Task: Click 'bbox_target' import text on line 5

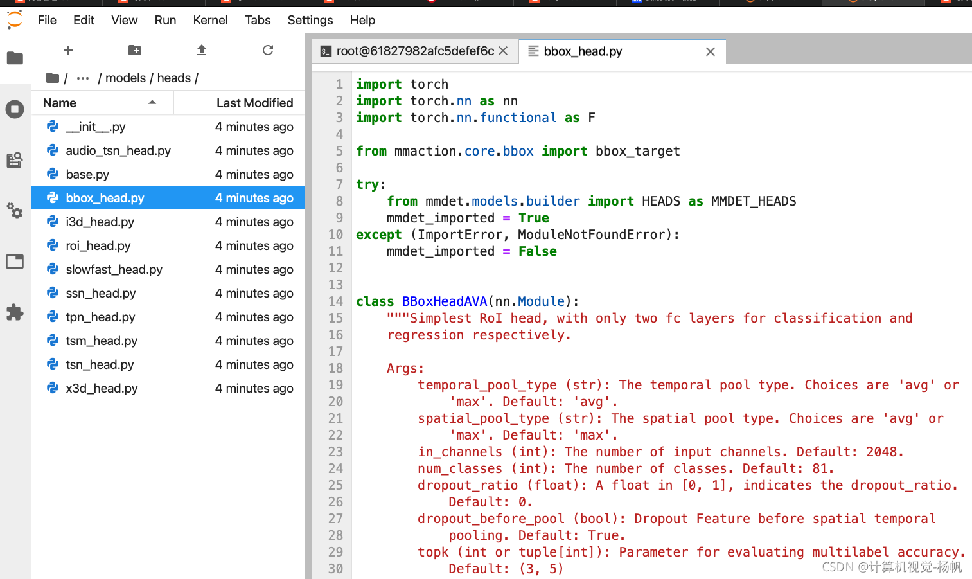Action: (x=637, y=151)
